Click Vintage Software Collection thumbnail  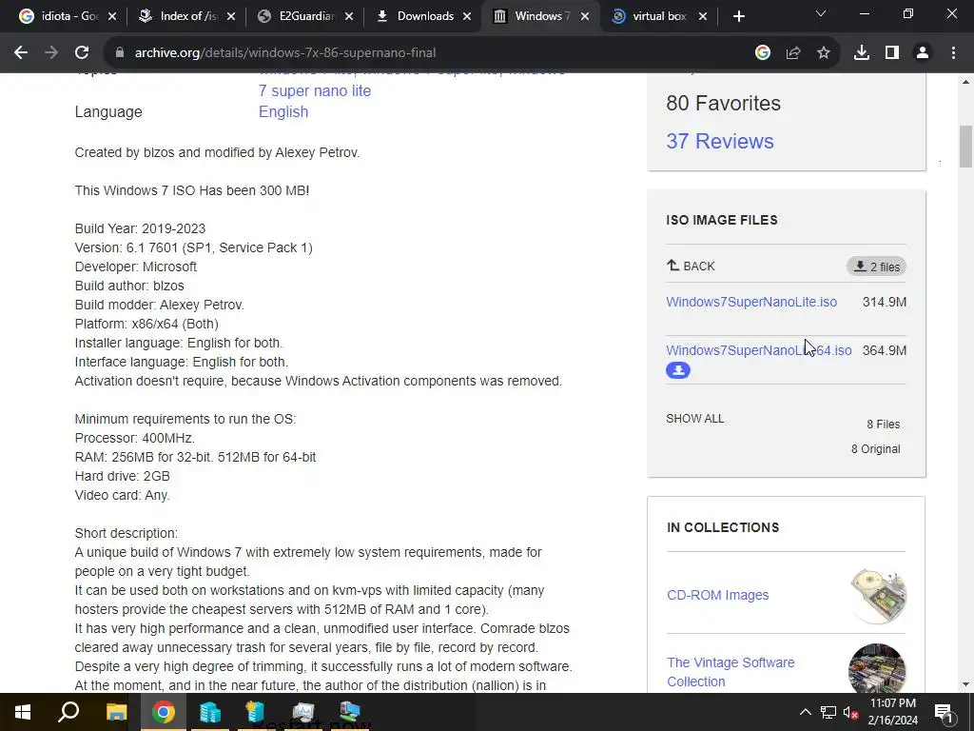877,667
